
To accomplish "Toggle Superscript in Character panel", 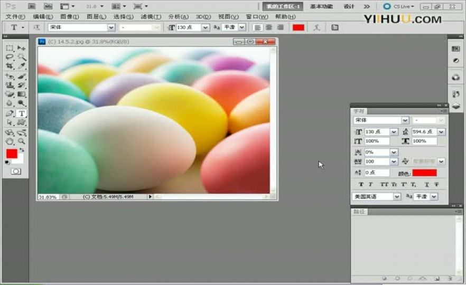I will (x=404, y=184).
